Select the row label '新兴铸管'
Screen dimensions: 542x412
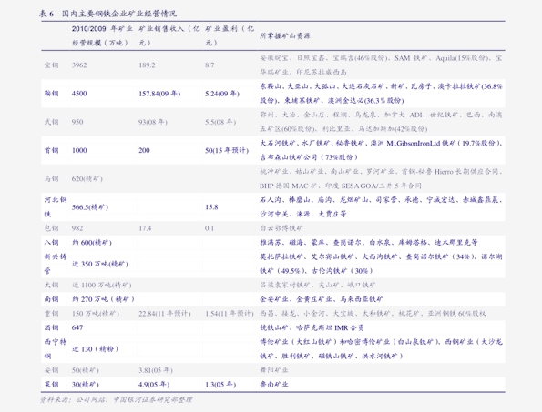(56, 264)
